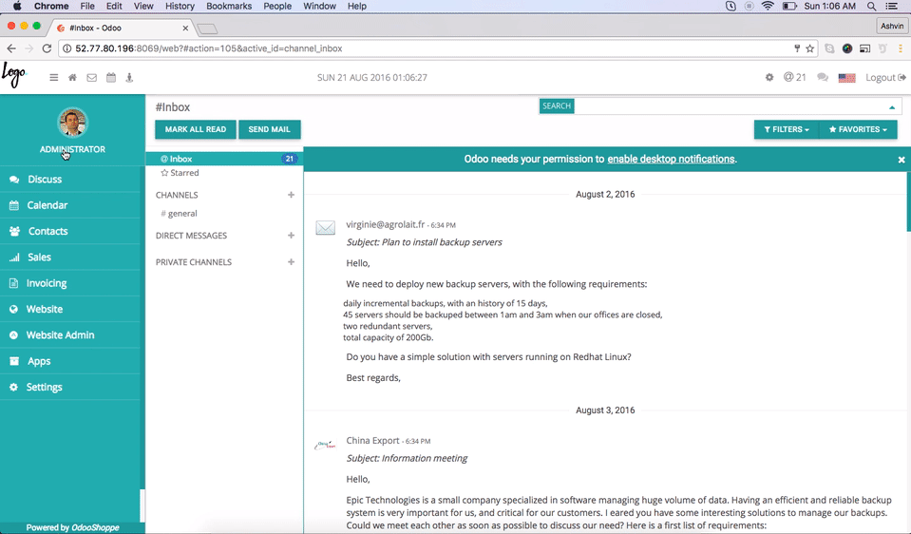The height and width of the screenshot is (534, 911).
Task: Open the @ 21 mentions counter
Action: tap(794, 77)
